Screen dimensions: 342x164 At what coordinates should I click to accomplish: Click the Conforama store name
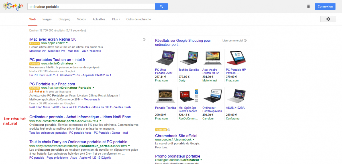click(233, 118)
